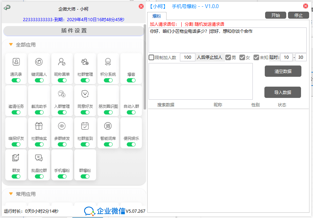The height and width of the screenshot is (218, 313).
Task: Click the 100 person limit field
Action: (187, 57)
